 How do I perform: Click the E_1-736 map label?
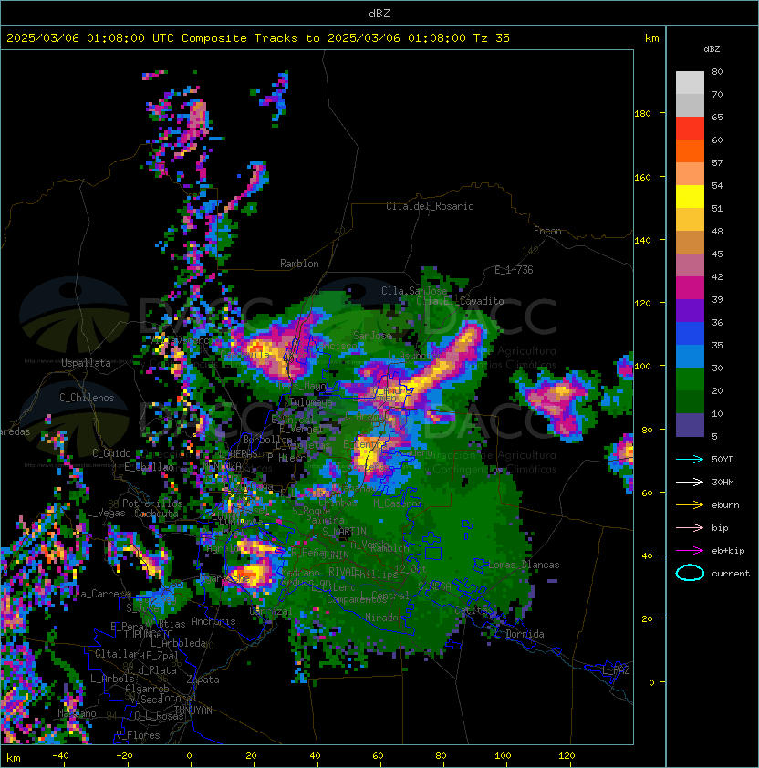pyautogui.click(x=514, y=270)
